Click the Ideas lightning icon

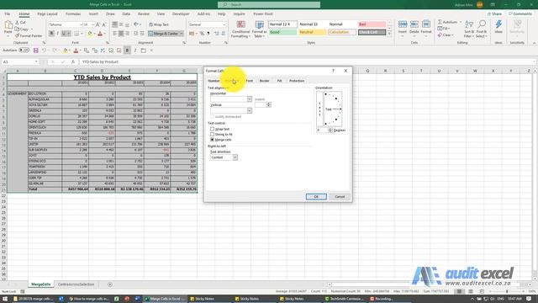tap(498, 24)
